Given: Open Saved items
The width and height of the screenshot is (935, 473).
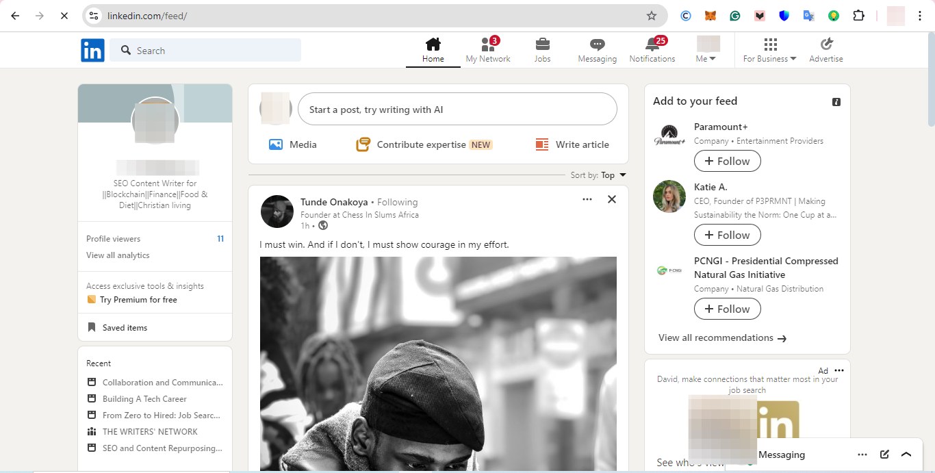Looking at the screenshot, I should [117, 328].
